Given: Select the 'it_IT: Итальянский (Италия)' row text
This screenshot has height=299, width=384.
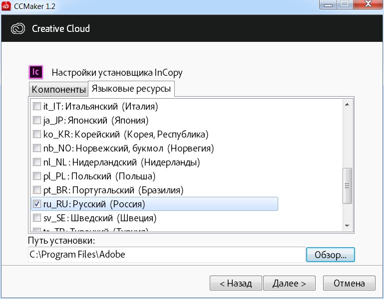Looking at the screenshot, I should pyautogui.click(x=101, y=106).
